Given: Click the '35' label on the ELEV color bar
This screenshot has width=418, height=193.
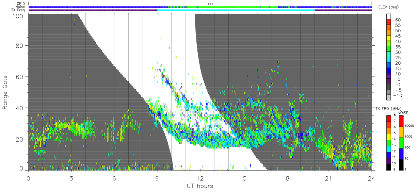Looking at the screenshot, I should click(397, 47).
